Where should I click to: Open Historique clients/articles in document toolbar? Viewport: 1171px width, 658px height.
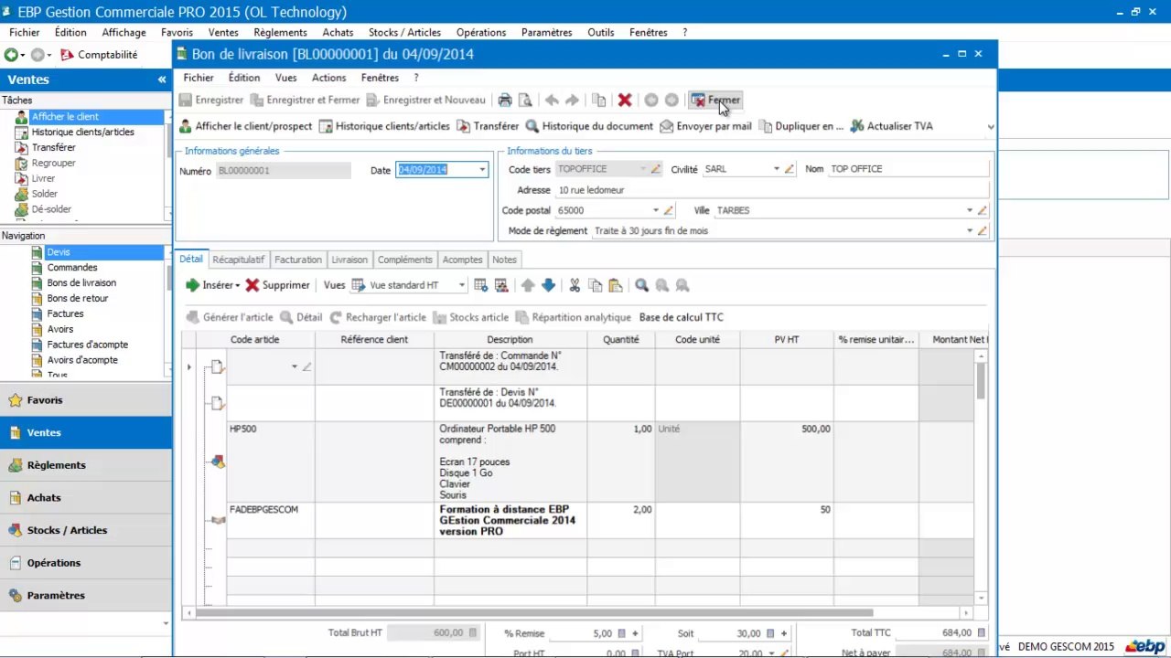[x=383, y=126]
